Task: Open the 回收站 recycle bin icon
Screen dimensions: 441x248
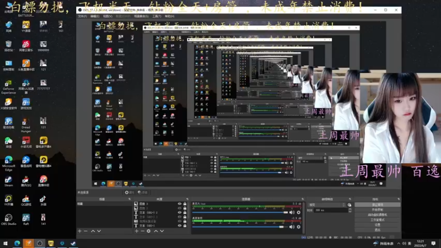Action: (x=8, y=46)
